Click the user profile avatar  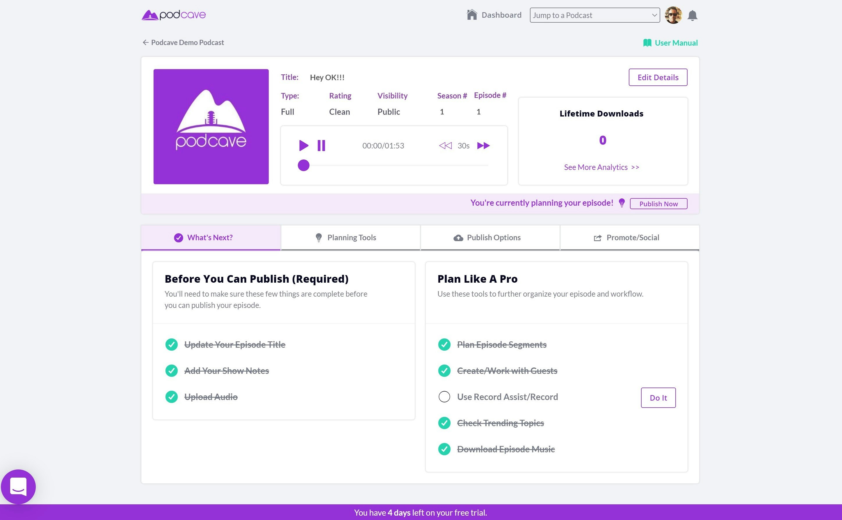point(673,15)
